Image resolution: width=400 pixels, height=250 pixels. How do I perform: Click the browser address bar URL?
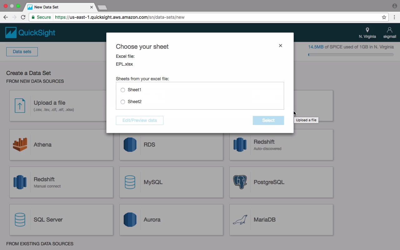[120, 17]
